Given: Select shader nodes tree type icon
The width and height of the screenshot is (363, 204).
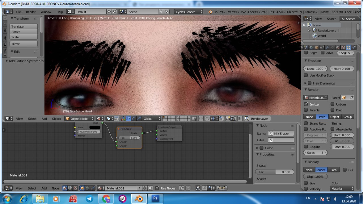Looking at the screenshot, I should click(65, 188).
